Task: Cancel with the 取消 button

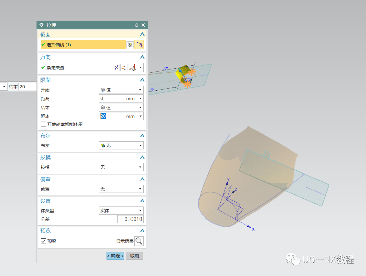Action: (135, 256)
